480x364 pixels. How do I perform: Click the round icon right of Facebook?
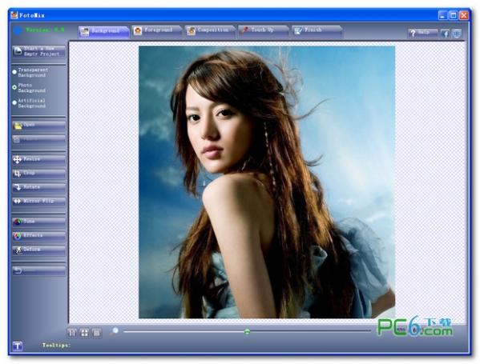pos(457,34)
